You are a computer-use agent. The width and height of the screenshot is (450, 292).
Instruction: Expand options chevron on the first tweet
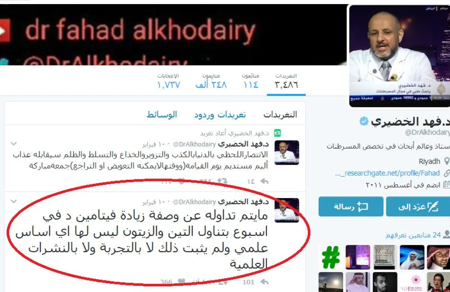13,144
